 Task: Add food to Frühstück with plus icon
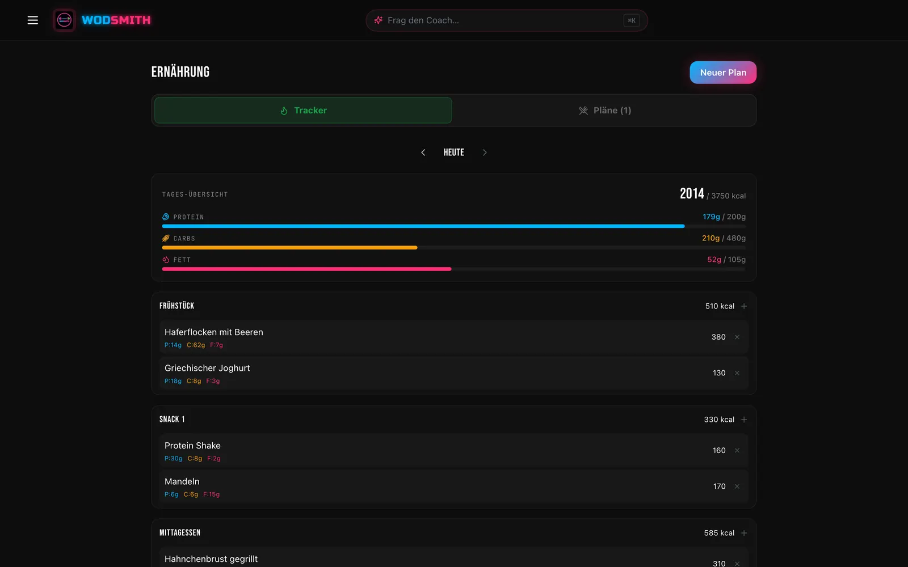pos(744,306)
